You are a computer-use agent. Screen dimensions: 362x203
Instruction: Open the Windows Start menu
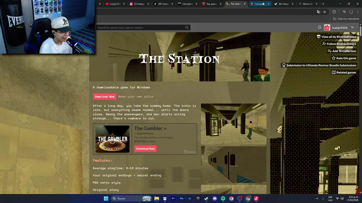[106, 198]
